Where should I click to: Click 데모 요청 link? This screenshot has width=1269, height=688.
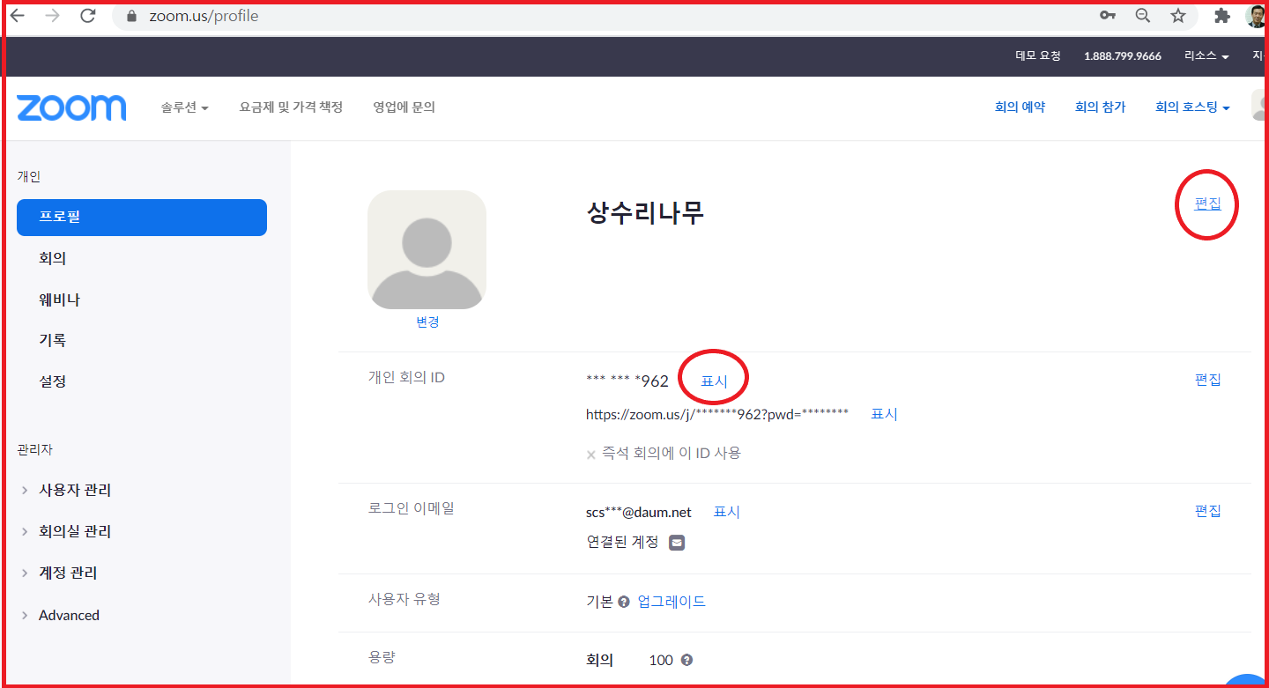[x=1038, y=55]
